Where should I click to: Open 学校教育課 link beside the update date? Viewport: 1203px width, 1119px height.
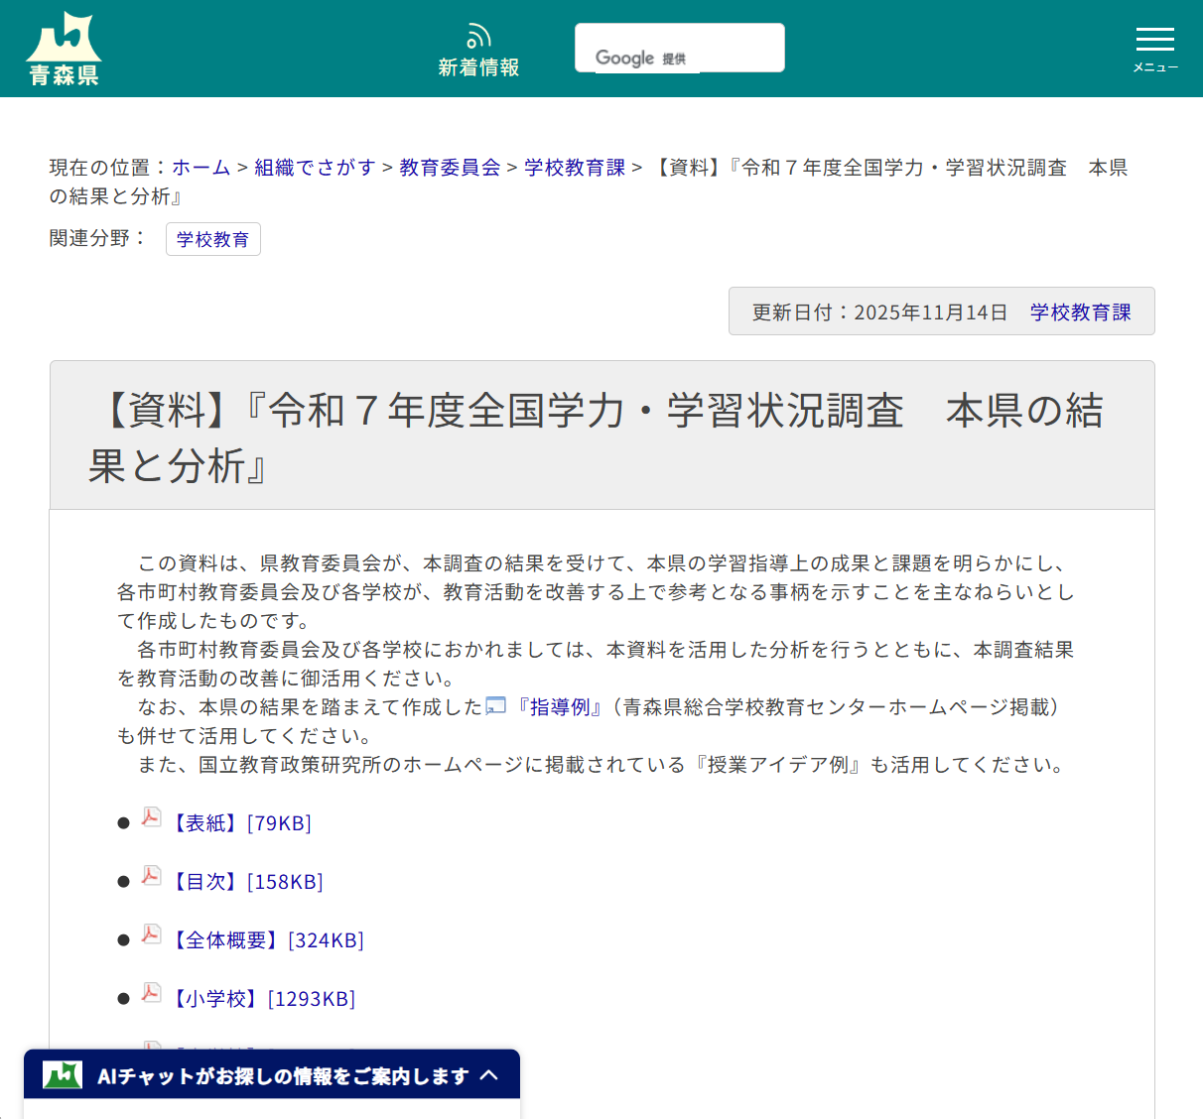pos(1081,311)
